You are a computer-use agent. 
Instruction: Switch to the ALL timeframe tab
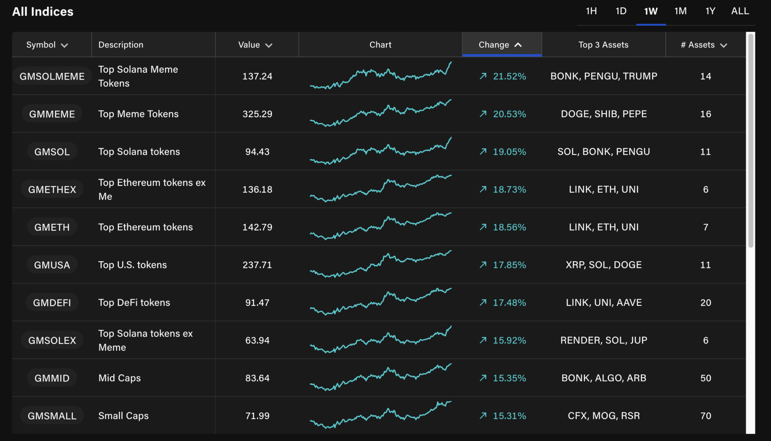(x=740, y=11)
